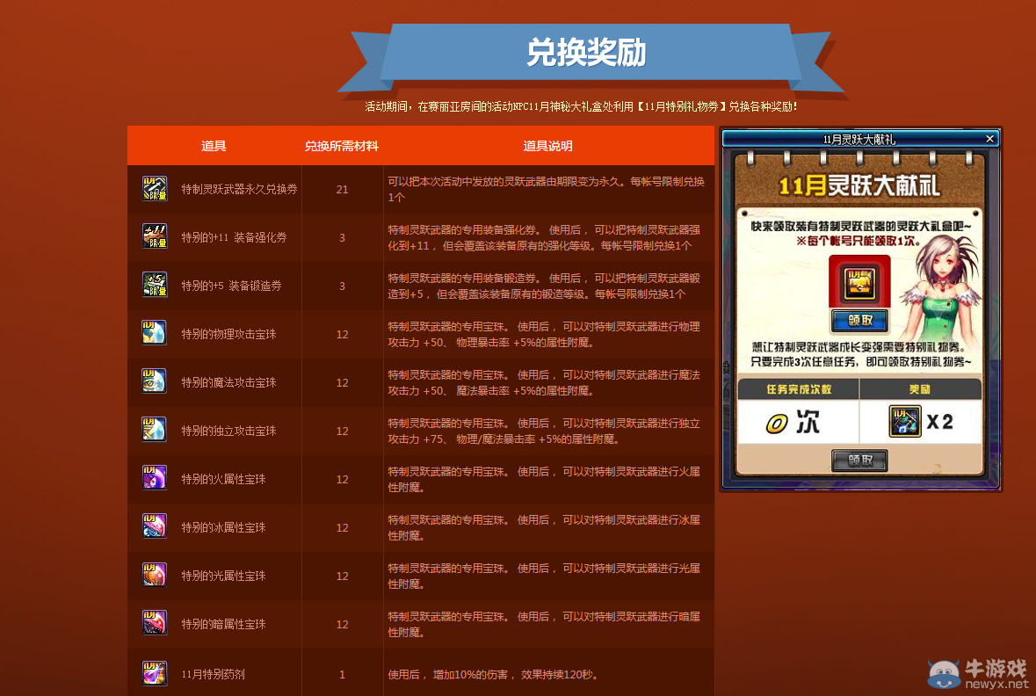Click the 道具 column header
This screenshot has width=1036, height=696.
tap(214, 146)
